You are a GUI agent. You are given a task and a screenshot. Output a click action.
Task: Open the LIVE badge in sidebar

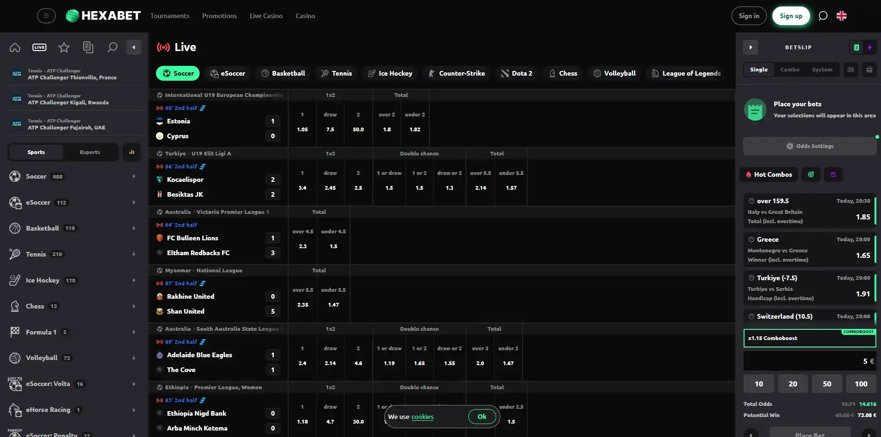pyautogui.click(x=39, y=47)
